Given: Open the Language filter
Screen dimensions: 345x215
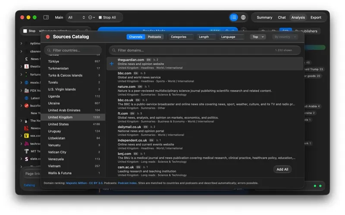Looking at the screenshot, I should tap(232, 37).
